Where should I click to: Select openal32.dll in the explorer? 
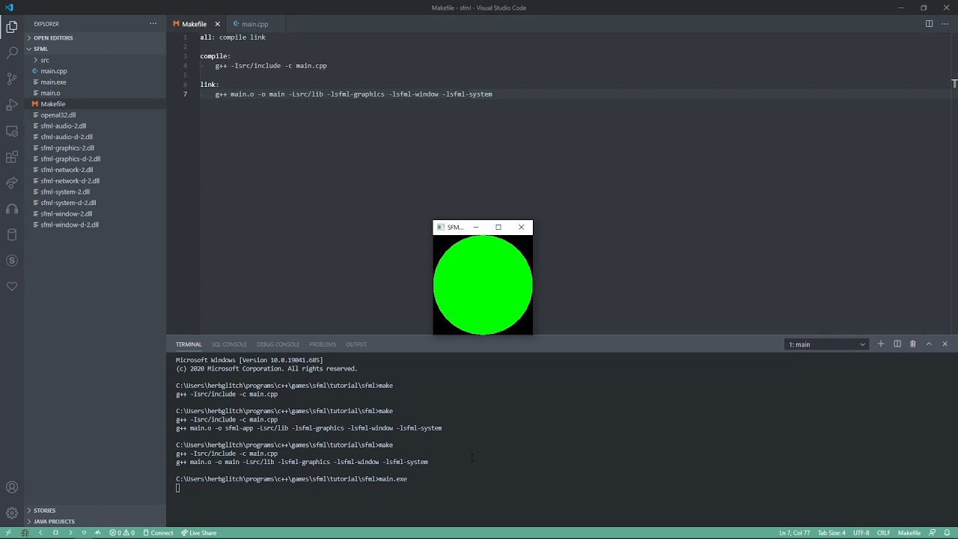[95, 115]
